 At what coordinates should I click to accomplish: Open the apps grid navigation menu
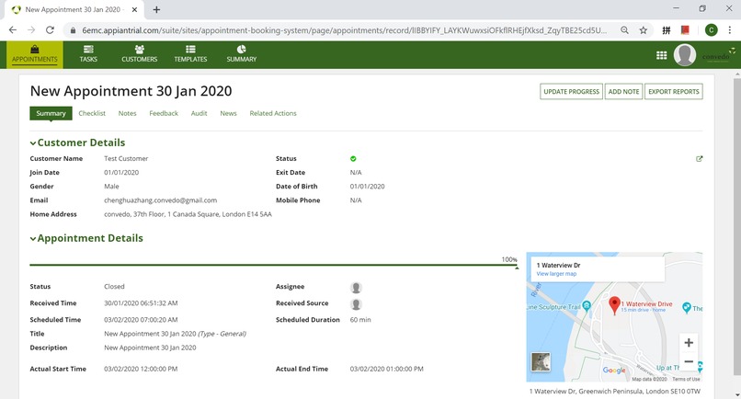[662, 55]
